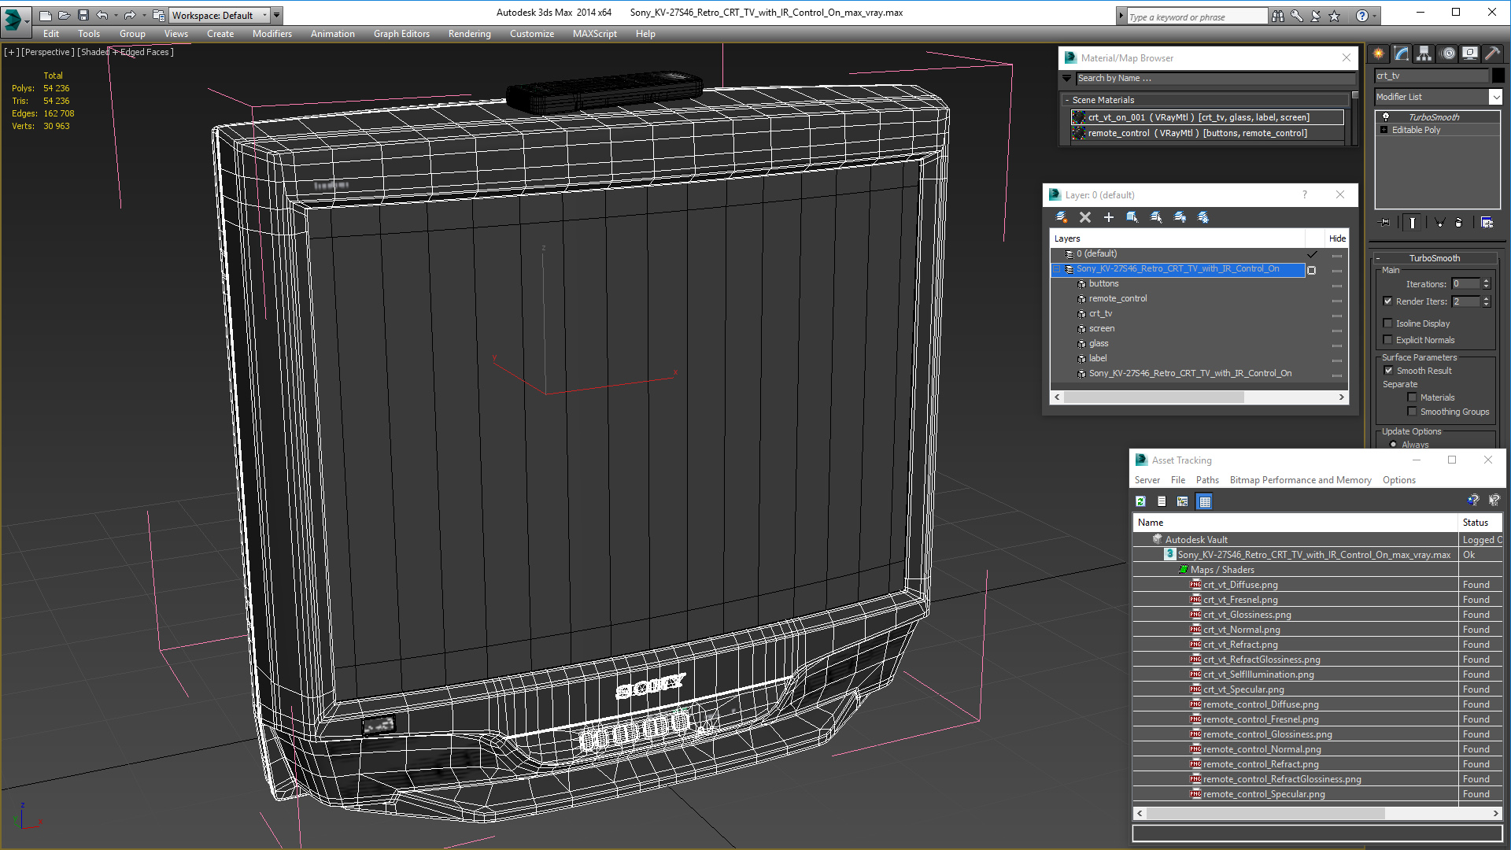
Task: Enable Separate by Smoothing Groups checkbox
Action: [x=1413, y=412]
